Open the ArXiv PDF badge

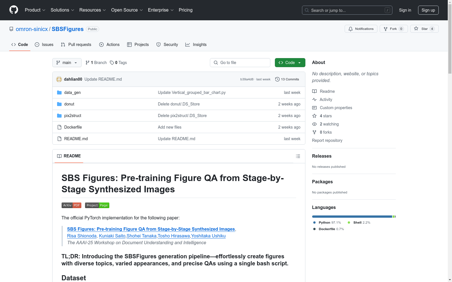tap(71, 205)
